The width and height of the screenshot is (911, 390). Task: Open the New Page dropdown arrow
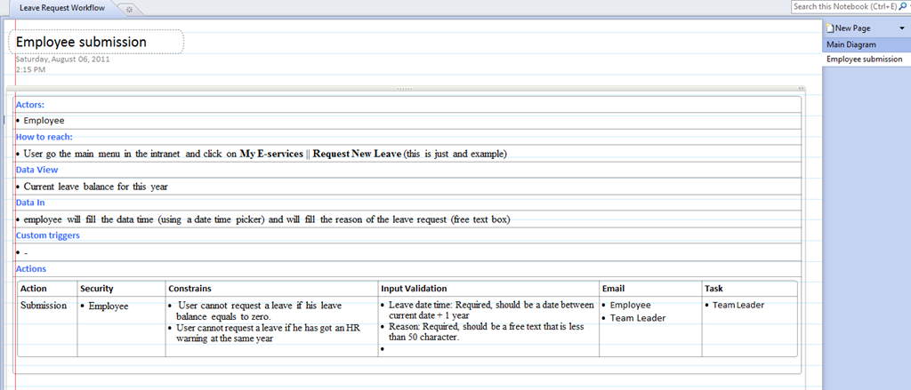(902, 28)
